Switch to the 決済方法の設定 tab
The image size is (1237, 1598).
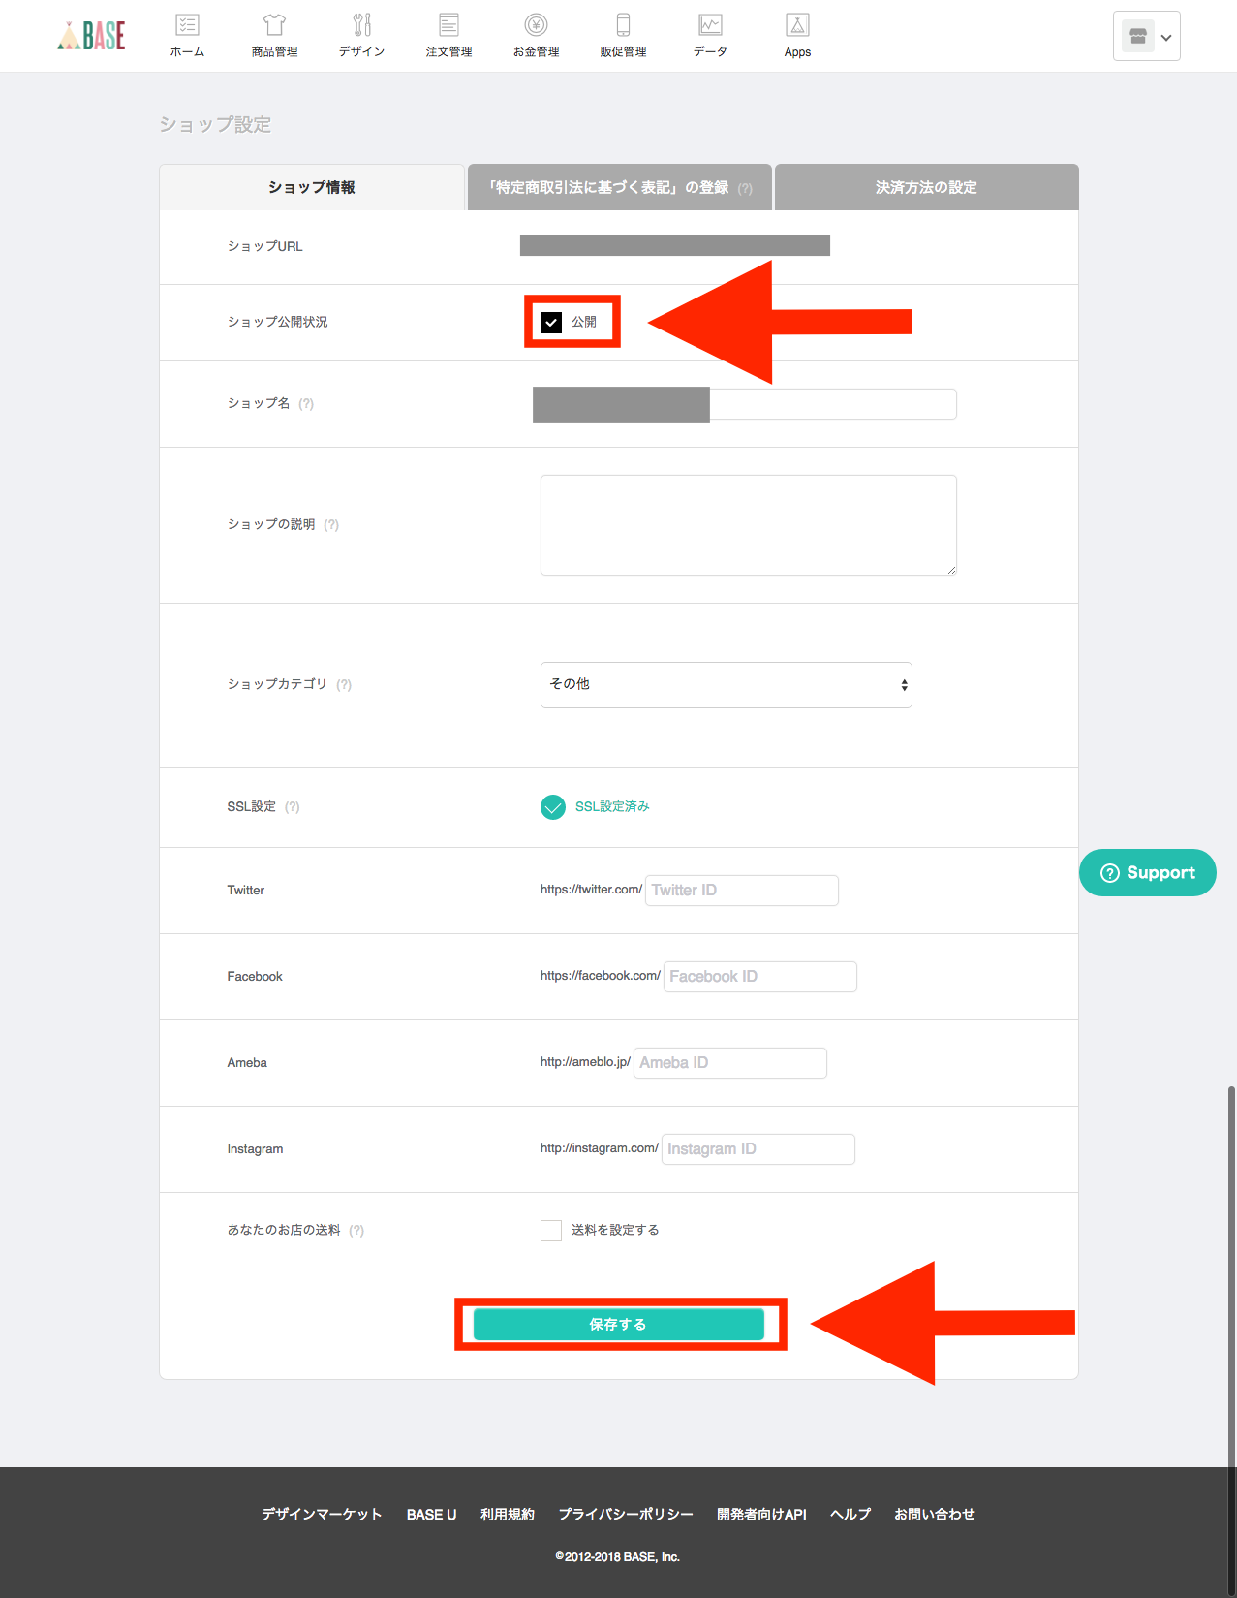click(x=926, y=187)
